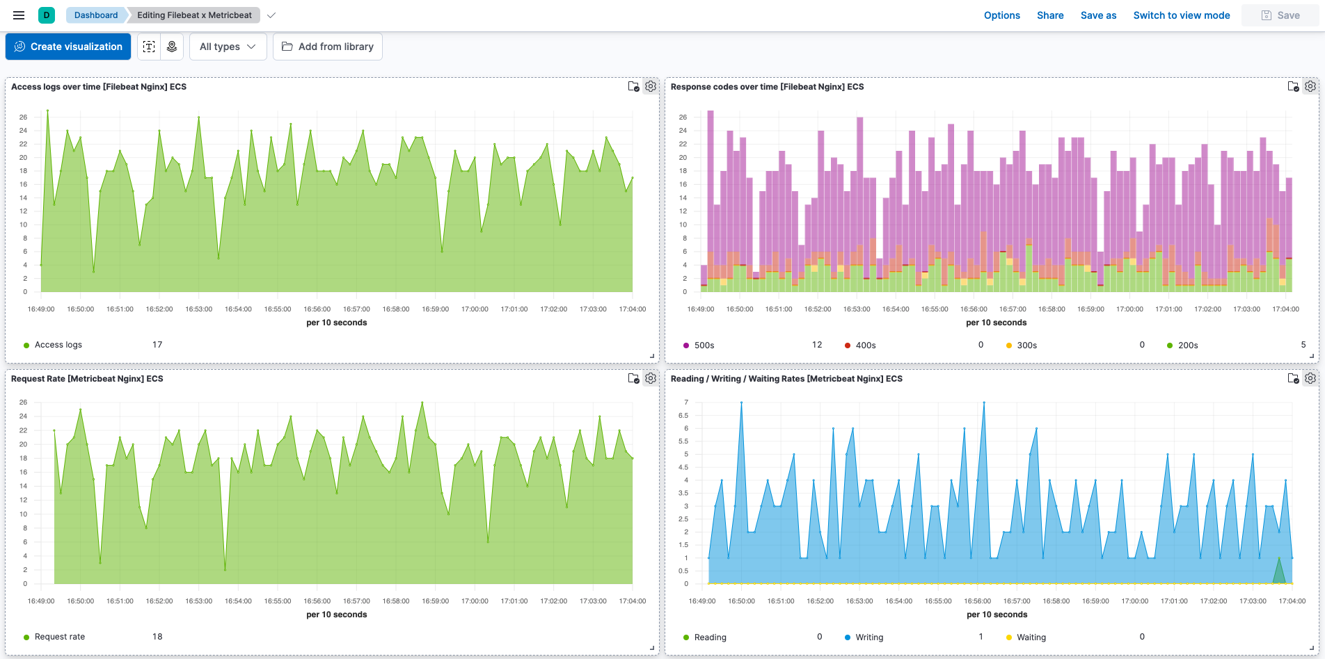Click library icon on Request Rate panel
Screen dimensions: 1325x659
(633, 379)
